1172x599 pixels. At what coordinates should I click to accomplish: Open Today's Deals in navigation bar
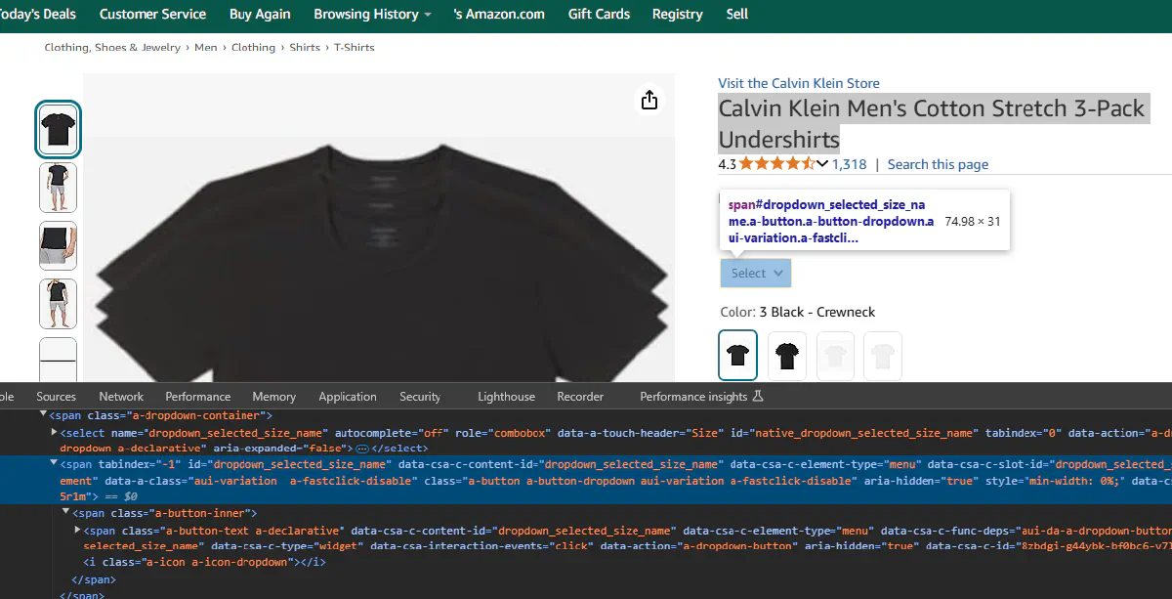(x=37, y=14)
